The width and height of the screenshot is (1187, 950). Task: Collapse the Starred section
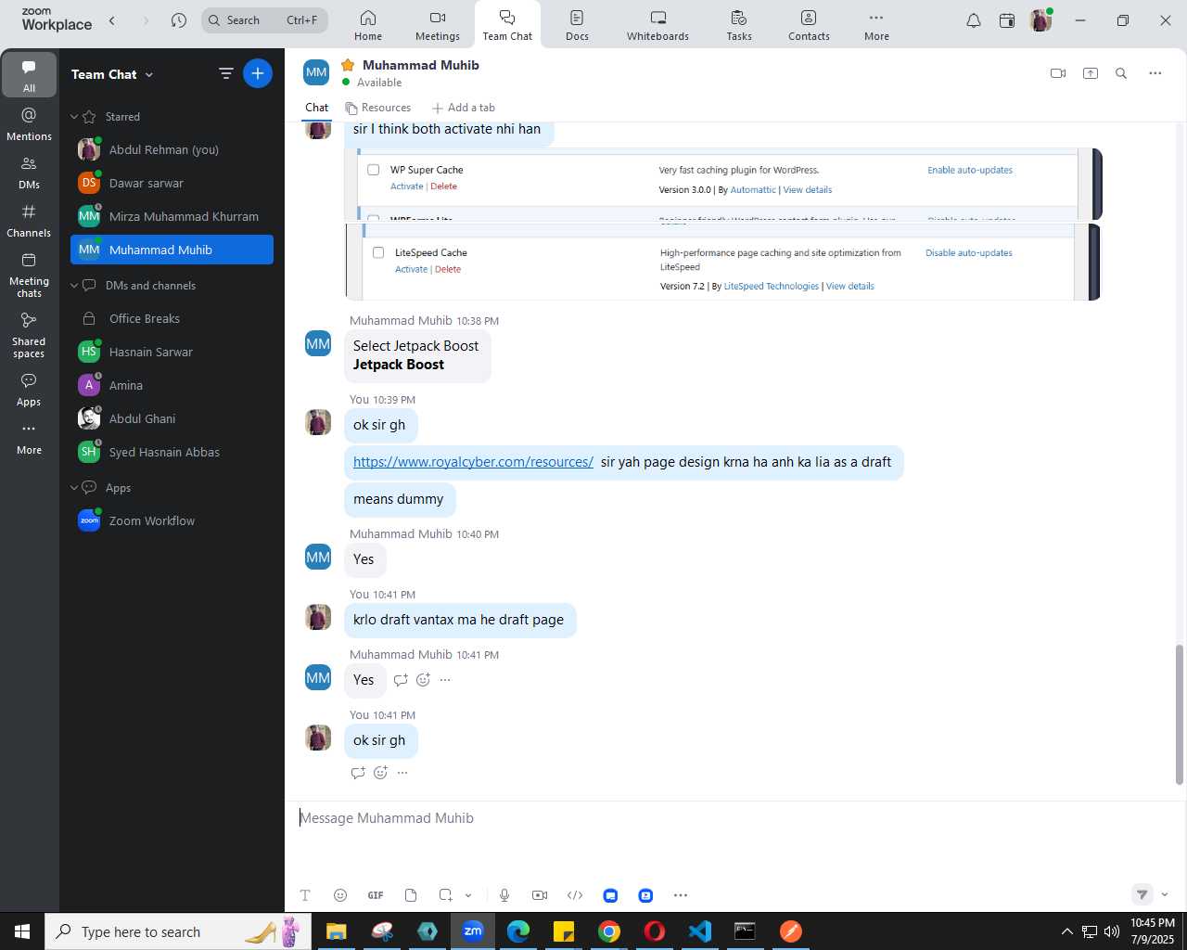click(74, 117)
